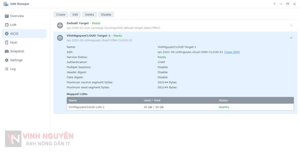The height and width of the screenshot is (152, 300).
Task: Click the Copy IQN link
Action: pyautogui.click(x=232, y=52)
